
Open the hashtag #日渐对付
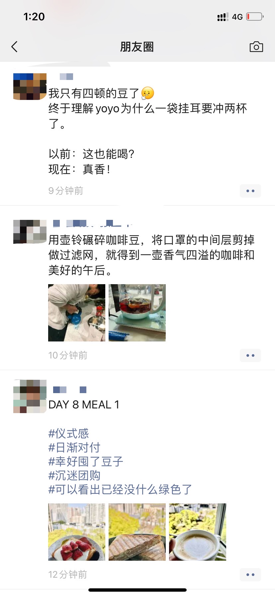tap(74, 447)
